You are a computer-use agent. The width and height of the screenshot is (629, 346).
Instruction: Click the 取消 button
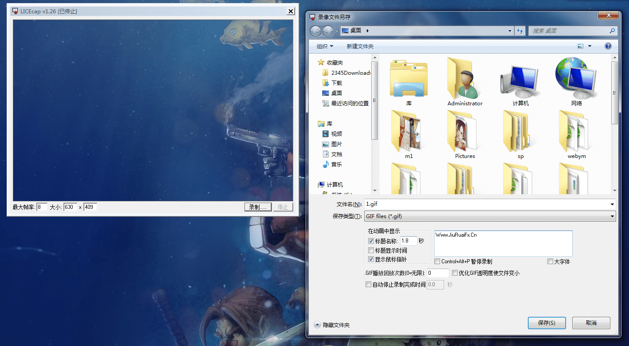pos(591,323)
